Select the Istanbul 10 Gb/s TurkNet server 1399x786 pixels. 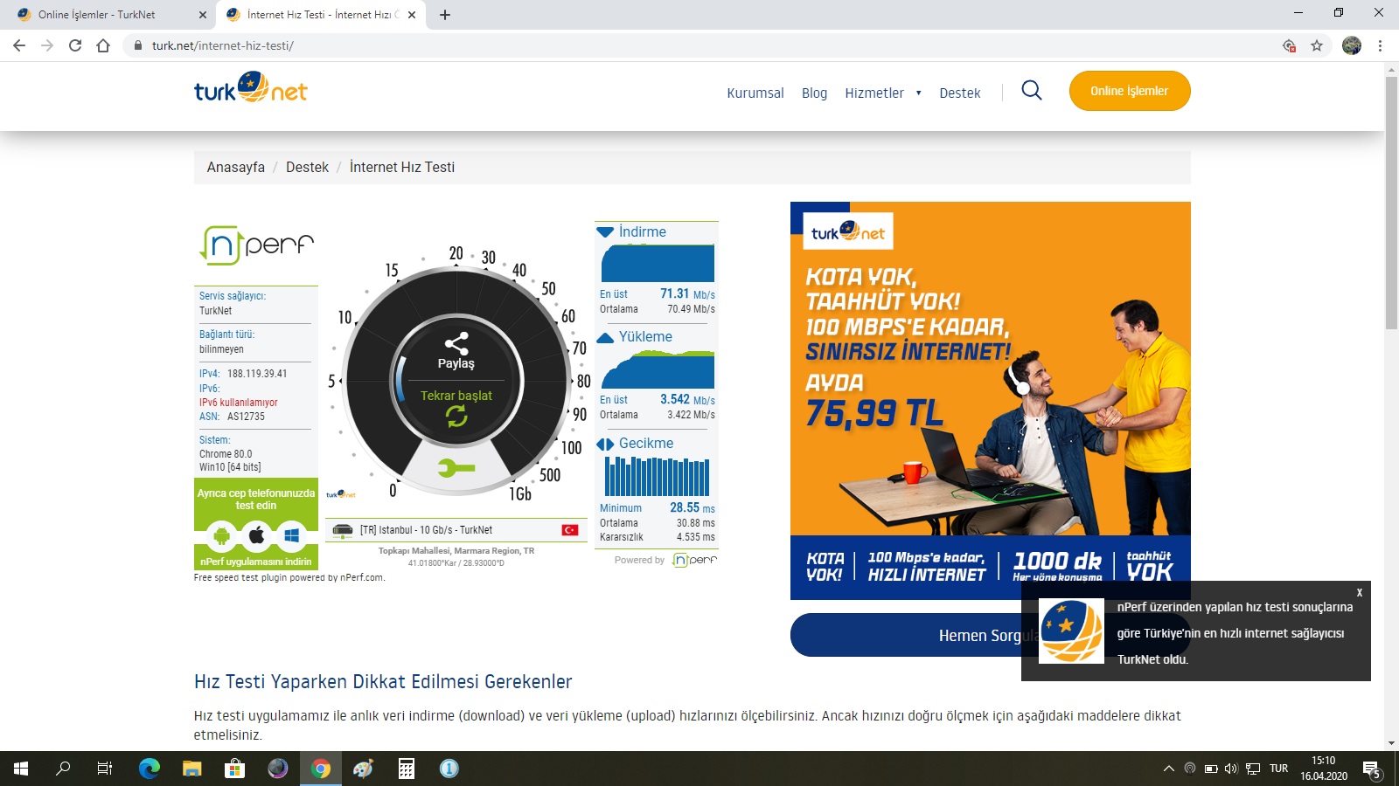coord(456,529)
